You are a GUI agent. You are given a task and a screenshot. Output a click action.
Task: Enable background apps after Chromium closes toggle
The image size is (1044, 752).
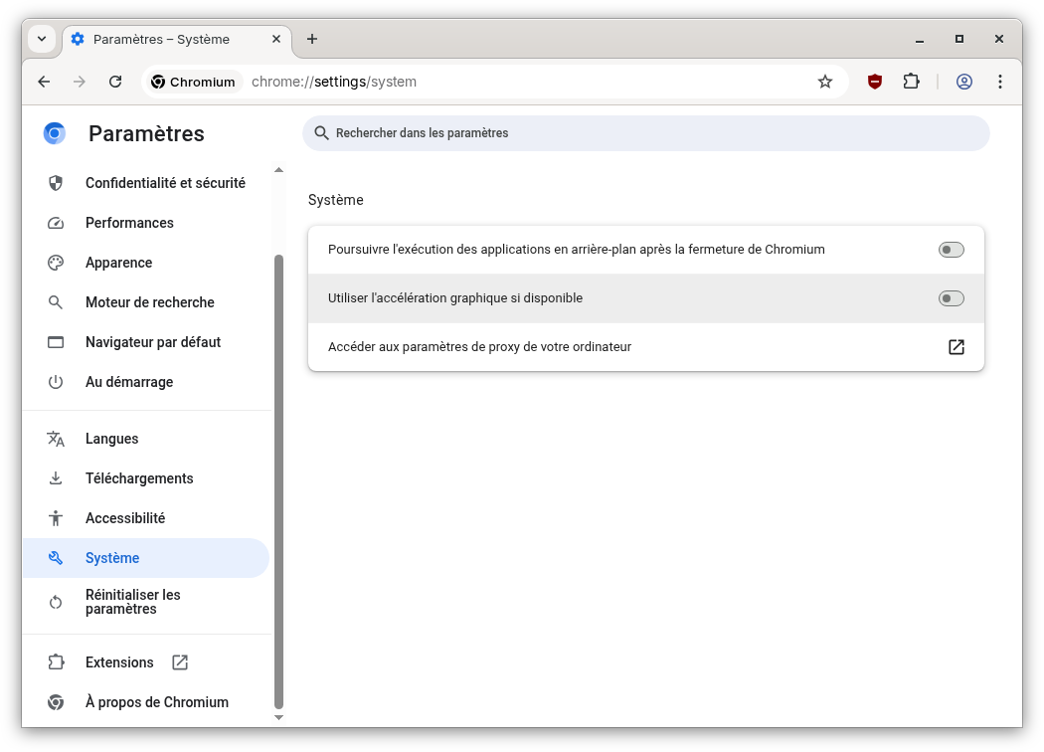tap(951, 250)
